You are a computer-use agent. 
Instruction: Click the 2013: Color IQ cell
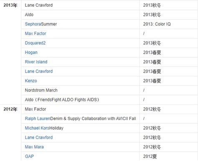(x=157, y=24)
